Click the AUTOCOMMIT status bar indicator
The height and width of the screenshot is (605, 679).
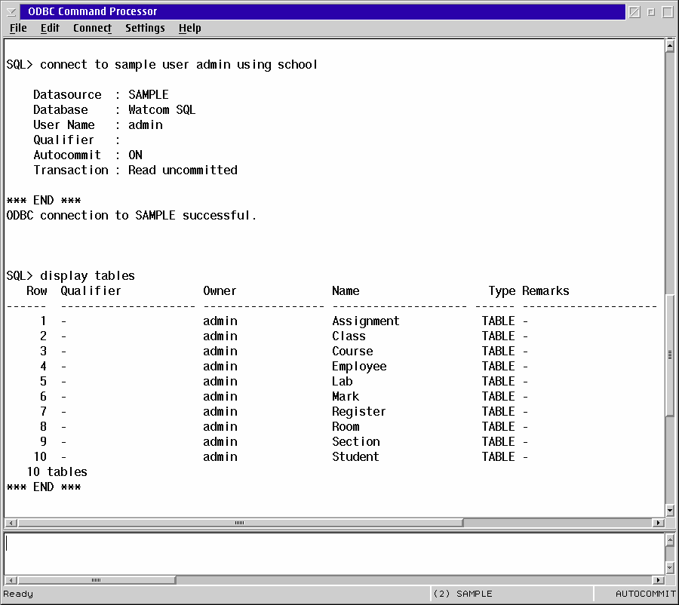pos(645,594)
